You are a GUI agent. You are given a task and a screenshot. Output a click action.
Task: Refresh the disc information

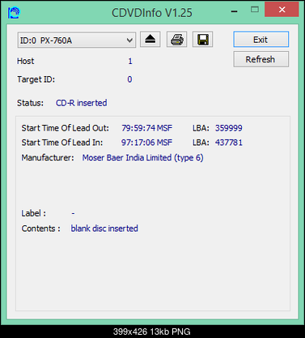[x=261, y=59]
